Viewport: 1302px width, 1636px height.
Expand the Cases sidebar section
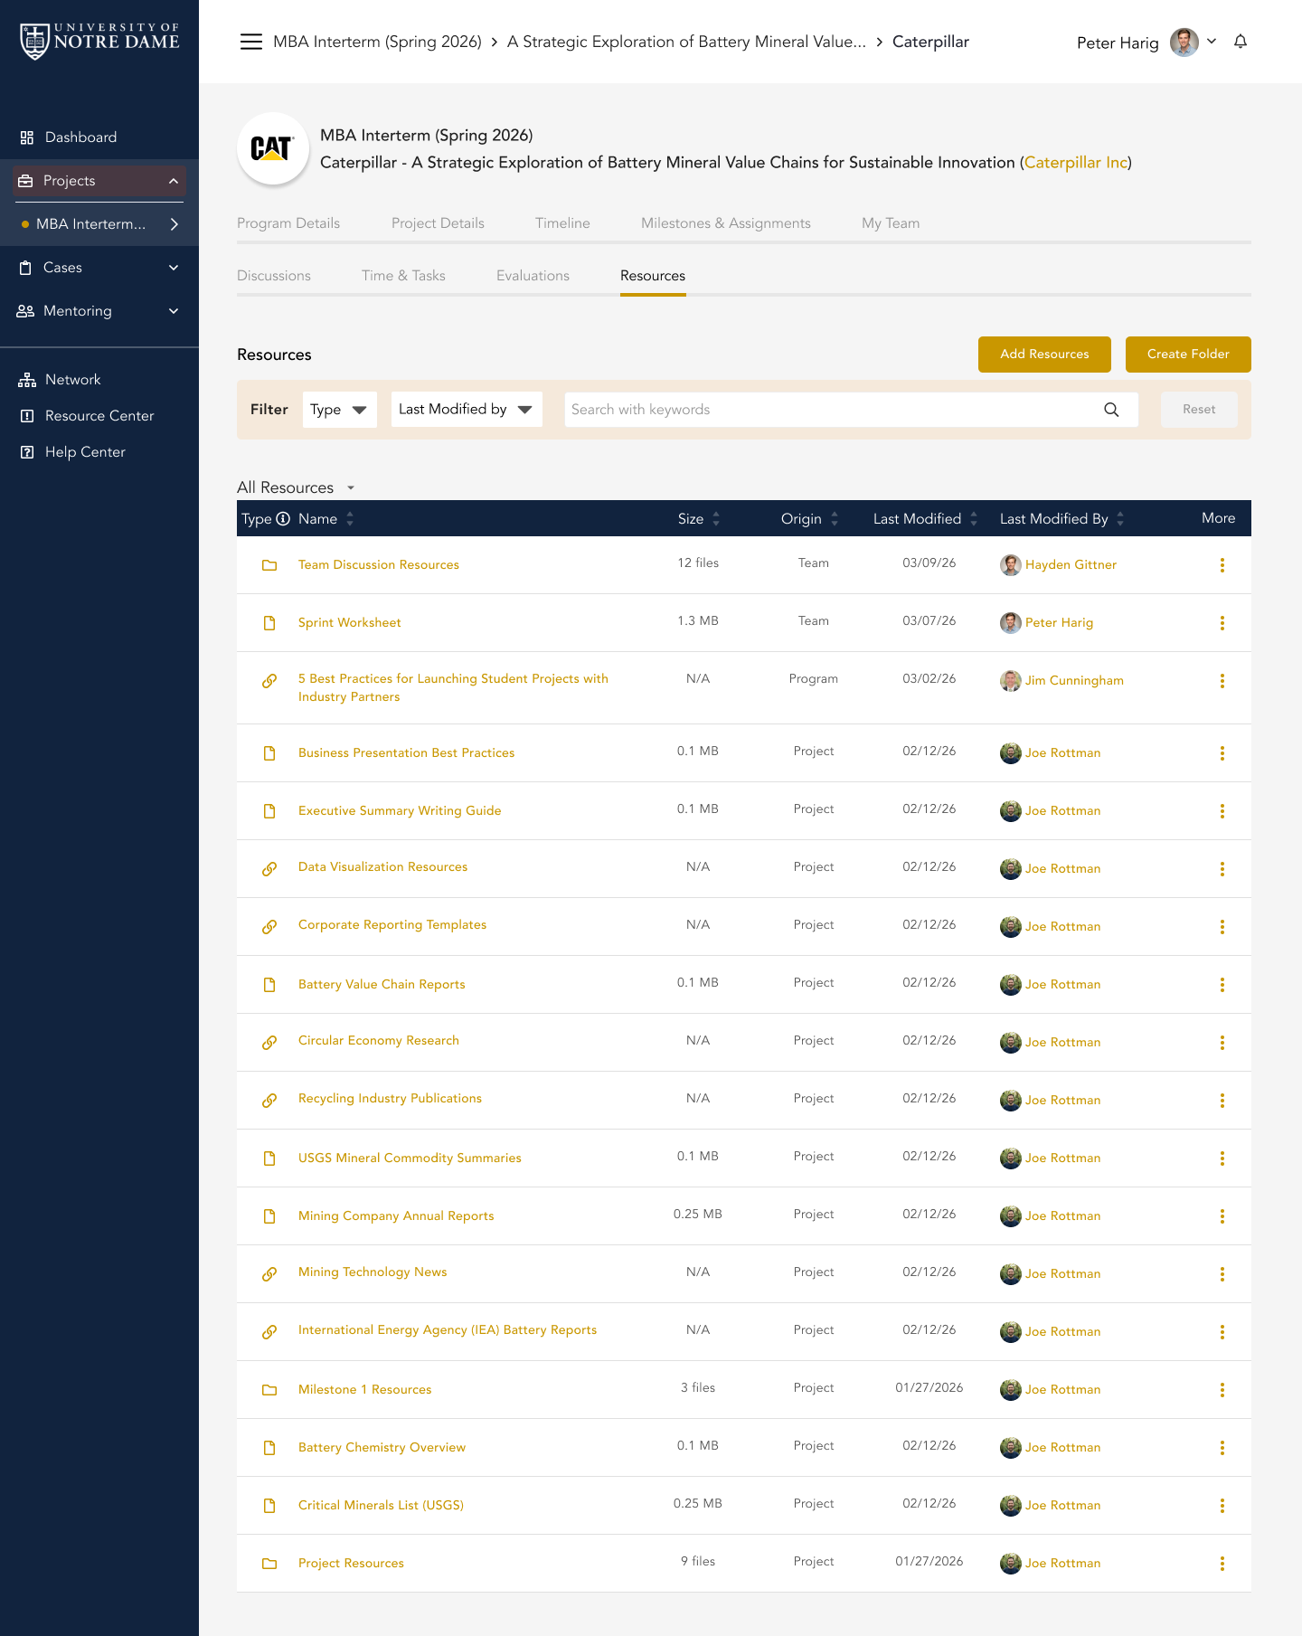(174, 268)
